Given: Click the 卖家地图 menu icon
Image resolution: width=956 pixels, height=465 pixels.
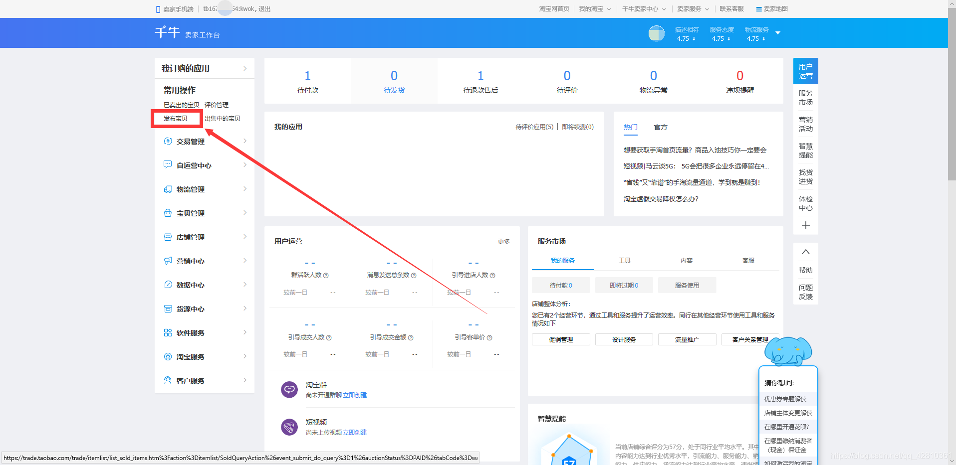Looking at the screenshot, I should click(x=759, y=9).
